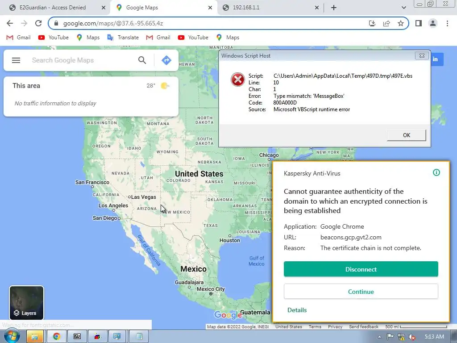457x343 pixels.
Task: Show hidden system tray icons
Action: click(x=379, y=337)
